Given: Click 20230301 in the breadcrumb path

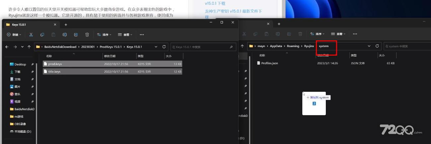Looking at the screenshot, I should point(88,47).
